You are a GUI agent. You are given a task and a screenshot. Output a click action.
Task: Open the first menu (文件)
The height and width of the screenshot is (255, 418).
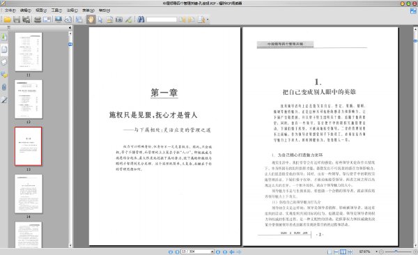coord(10,10)
